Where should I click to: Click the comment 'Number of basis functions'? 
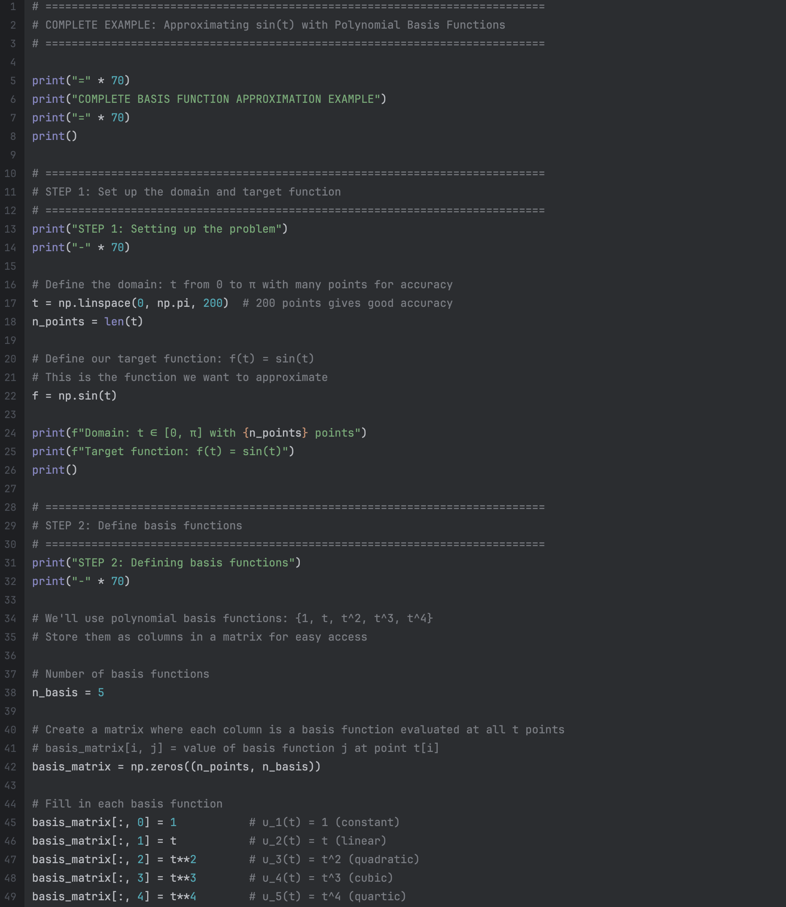(x=121, y=674)
